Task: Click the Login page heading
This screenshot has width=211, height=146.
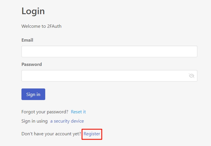Action: [x=33, y=11]
